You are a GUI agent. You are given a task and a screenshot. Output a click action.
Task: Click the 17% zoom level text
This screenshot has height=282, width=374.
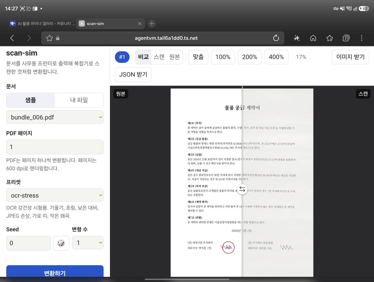(301, 57)
